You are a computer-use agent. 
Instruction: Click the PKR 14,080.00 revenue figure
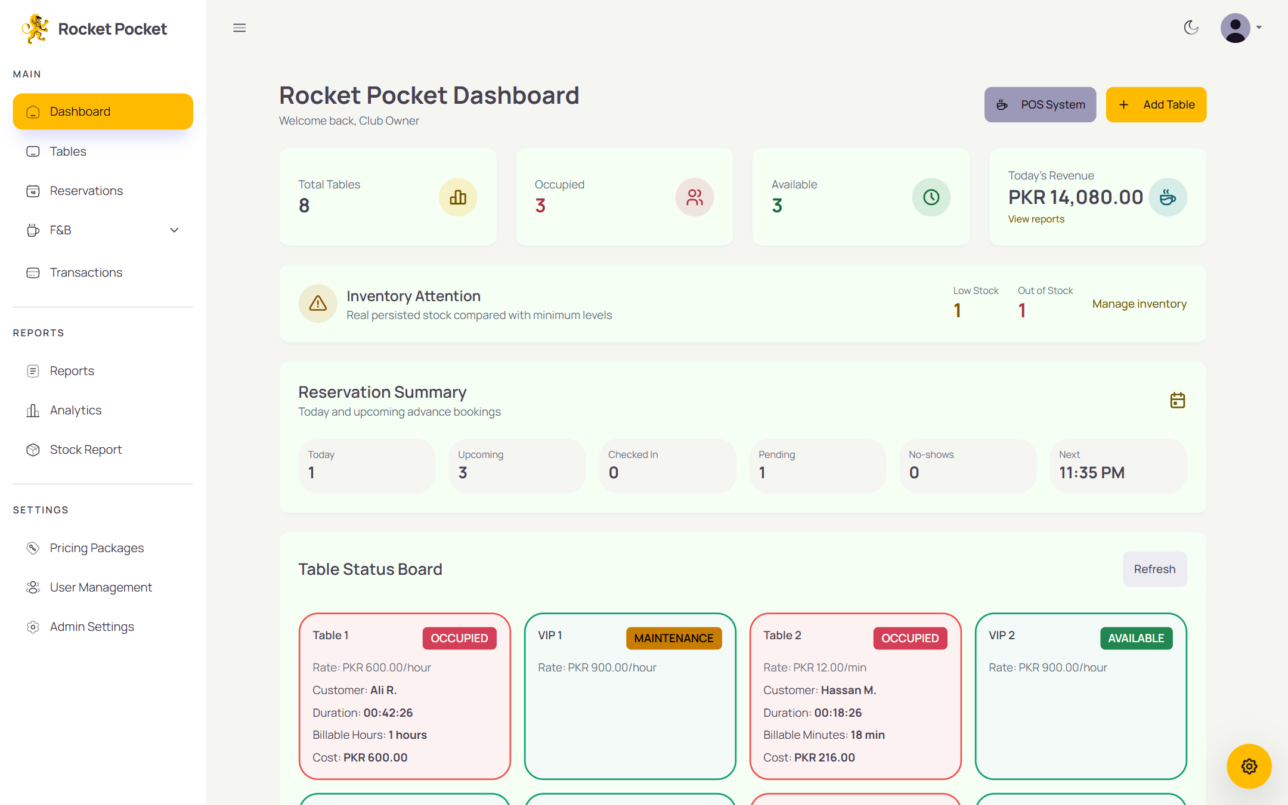[x=1075, y=197]
